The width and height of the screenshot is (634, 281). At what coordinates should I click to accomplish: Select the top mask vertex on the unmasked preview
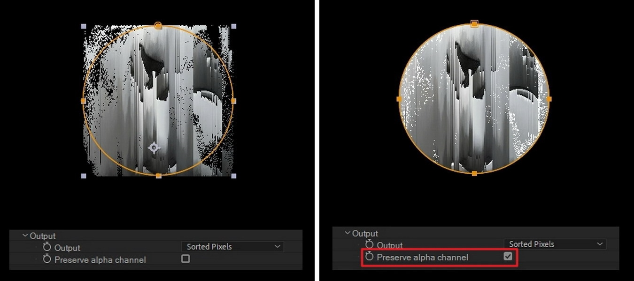pyautogui.click(x=158, y=26)
